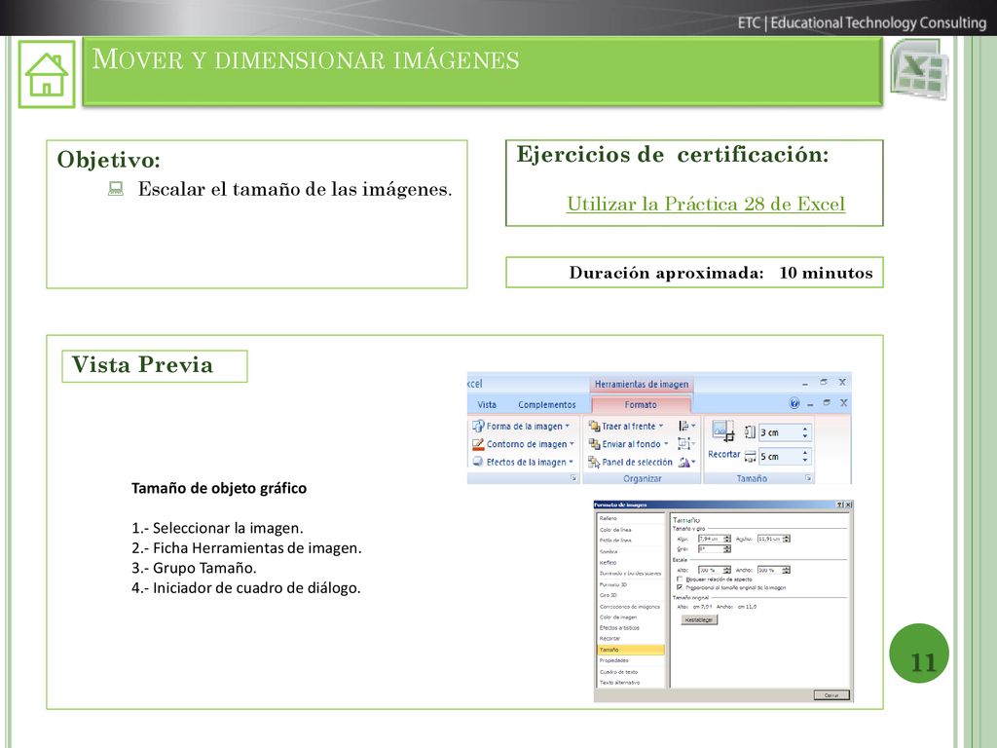Open the image styles group dialog launcher
Viewport: 997px width, 748px height.
572,477
